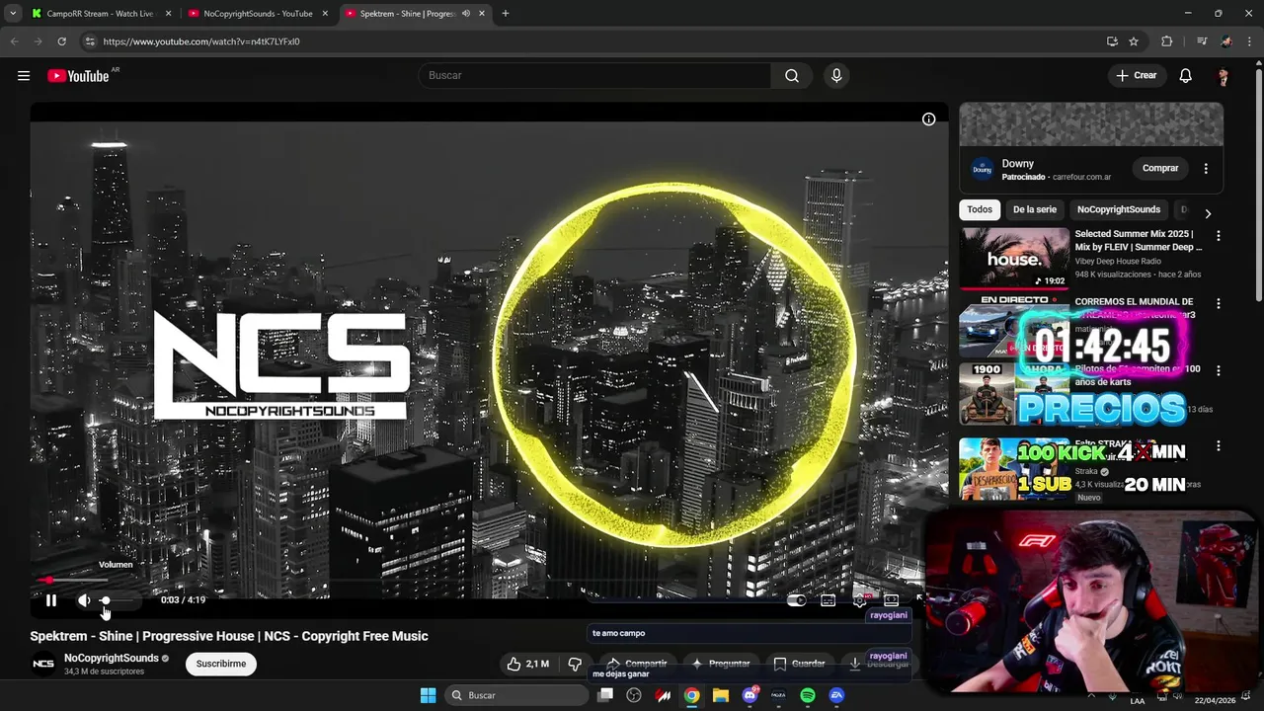Turn on subtitles in the player
Viewport: 1264px width, 711px height.
coord(829,600)
